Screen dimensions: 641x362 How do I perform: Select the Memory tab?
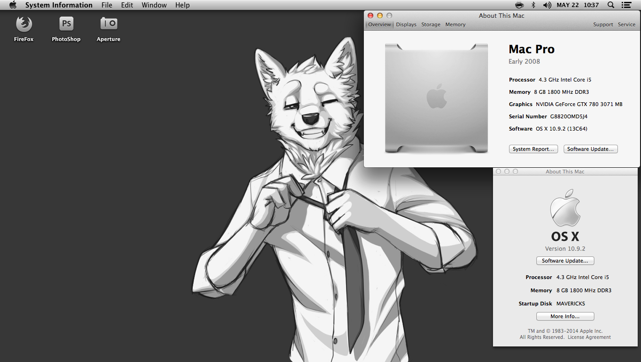pyautogui.click(x=455, y=25)
